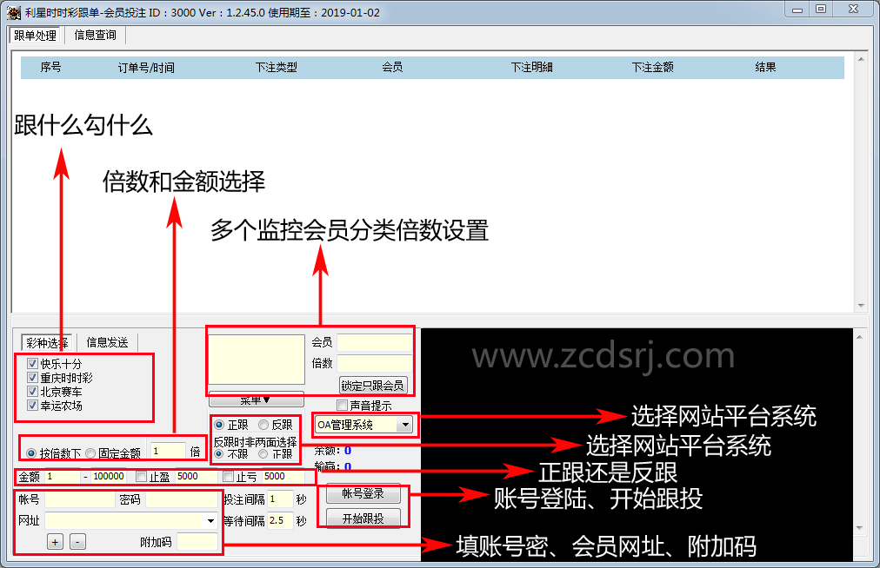Open the OA管理系统 platform dropdown
Image resolution: width=880 pixels, height=568 pixels.
pyautogui.click(x=404, y=425)
